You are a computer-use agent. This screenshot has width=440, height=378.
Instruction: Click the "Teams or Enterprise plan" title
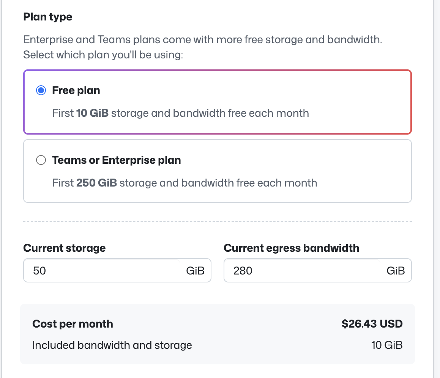(116, 160)
